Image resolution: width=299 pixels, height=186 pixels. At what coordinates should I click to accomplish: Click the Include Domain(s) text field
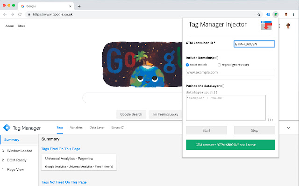click(x=230, y=72)
